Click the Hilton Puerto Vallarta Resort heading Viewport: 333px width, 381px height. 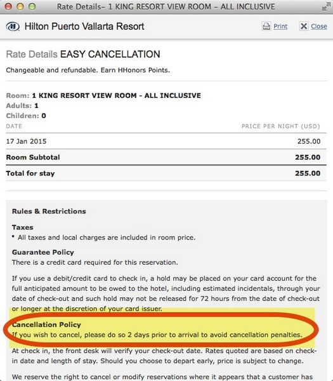click(x=84, y=26)
